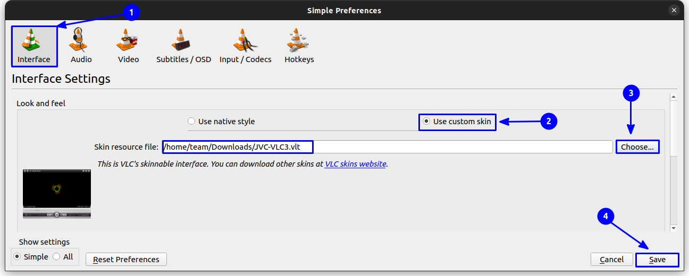Select Use custom skin option

click(426, 122)
